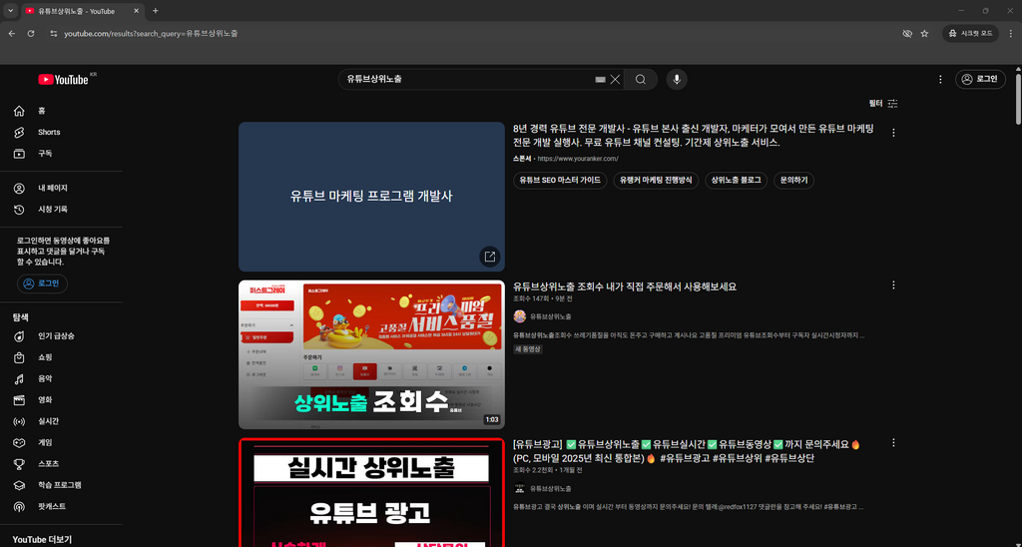The image size is (1022, 547).
Task: Close the 유튜브상위노출 - YouTube tab
Action: [136, 11]
